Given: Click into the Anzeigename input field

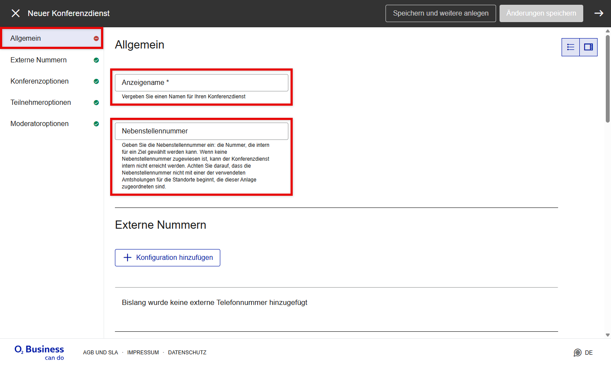Looking at the screenshot, I should (202, 83).
